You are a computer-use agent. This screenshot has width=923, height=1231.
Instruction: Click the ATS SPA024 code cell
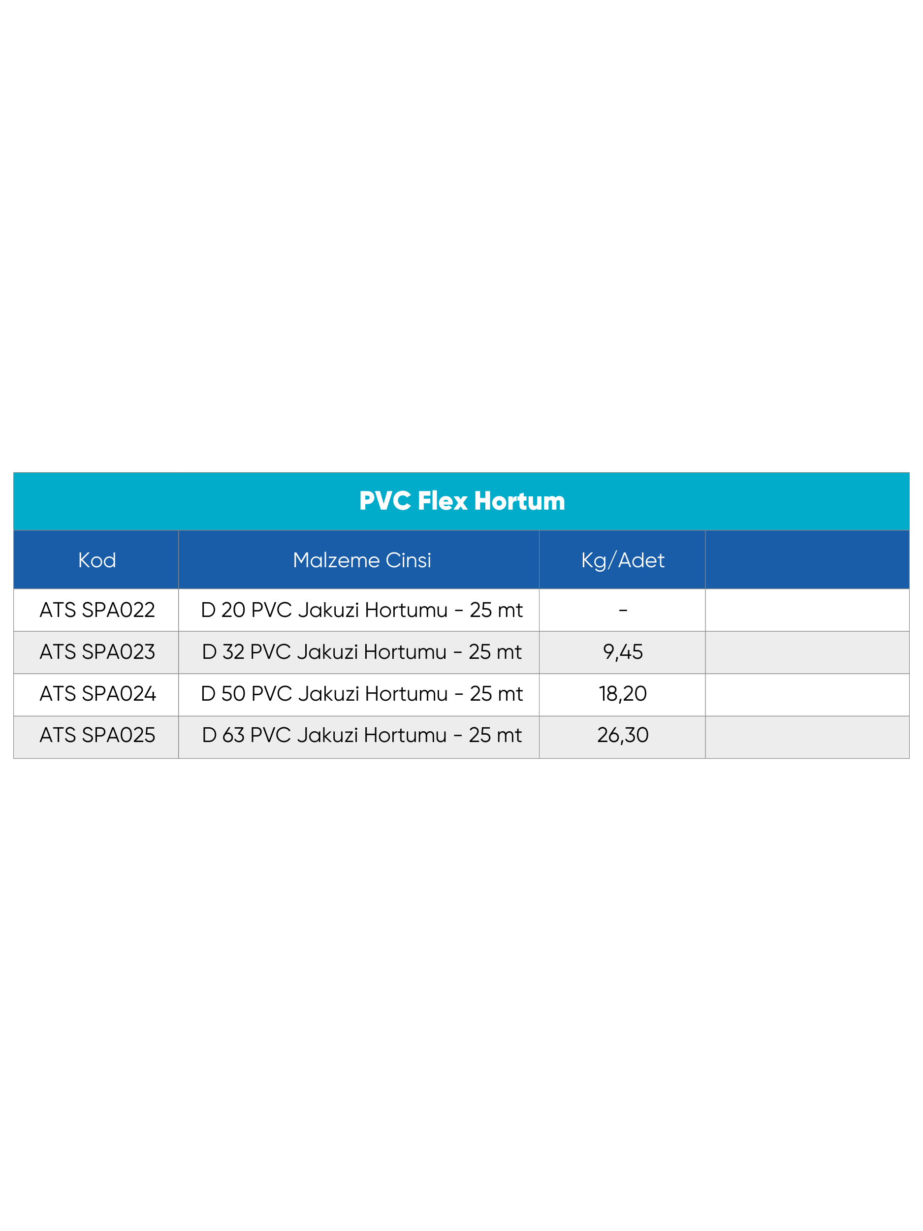(97, 694)
